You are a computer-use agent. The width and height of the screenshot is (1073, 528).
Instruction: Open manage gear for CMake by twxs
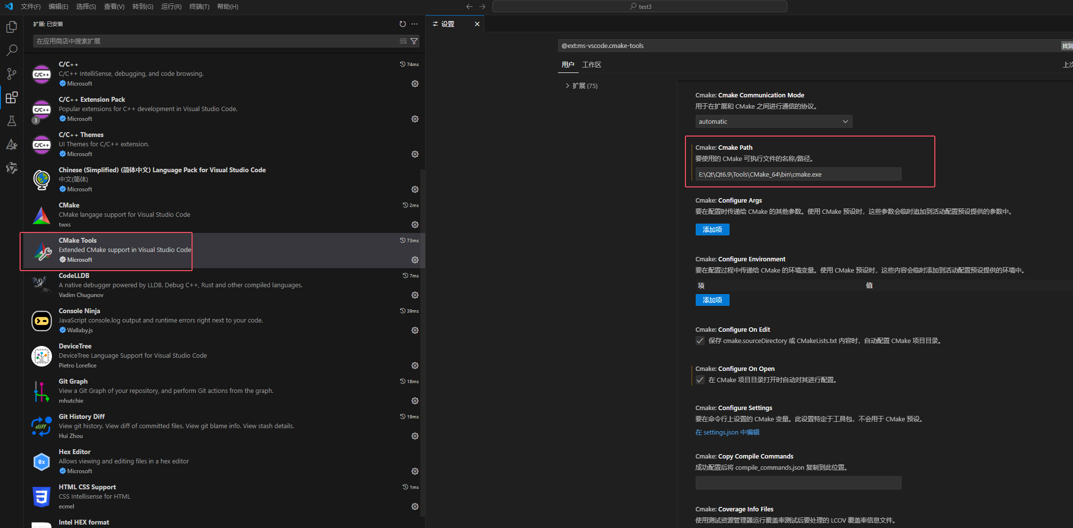(x=415, y=225)
